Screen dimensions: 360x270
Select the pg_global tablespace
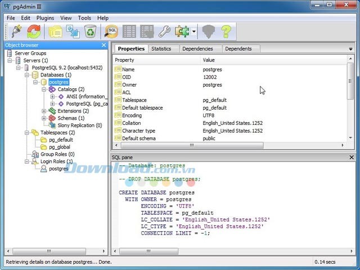(x=60, y=147)
